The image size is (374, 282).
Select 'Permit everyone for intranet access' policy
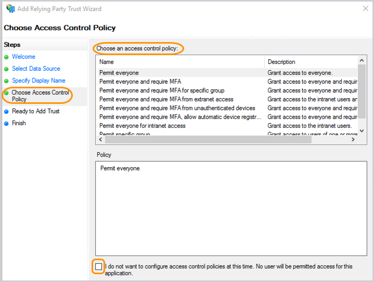tap(142, 126)
